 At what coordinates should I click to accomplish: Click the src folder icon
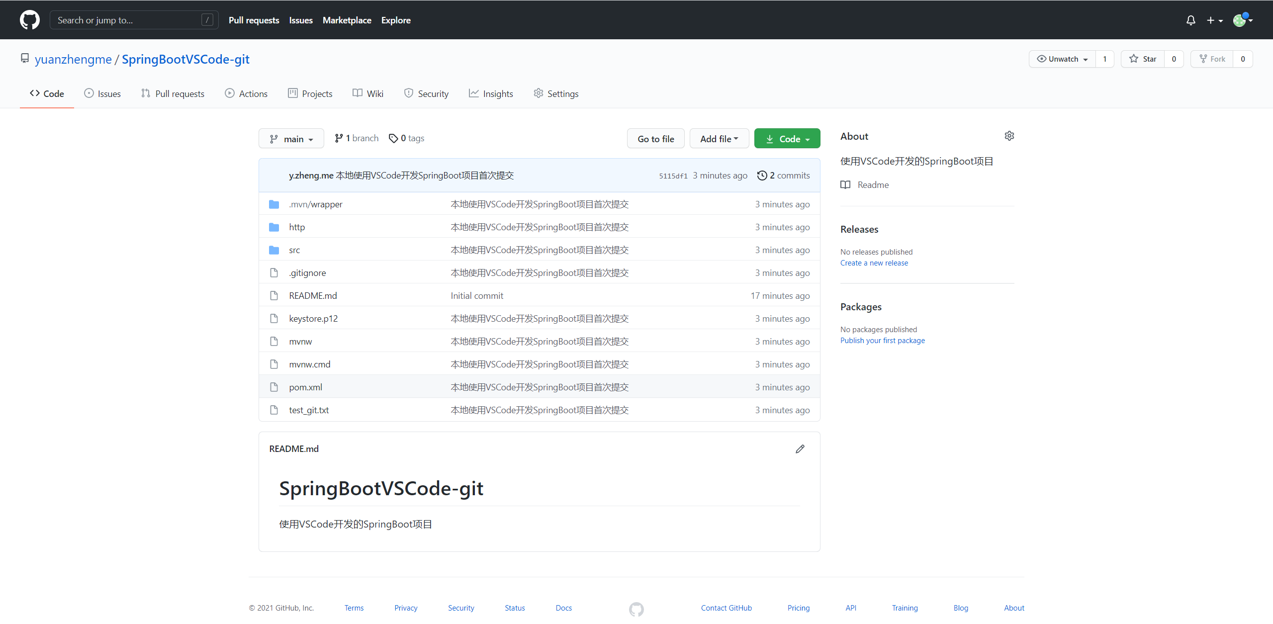pos(274,250)
